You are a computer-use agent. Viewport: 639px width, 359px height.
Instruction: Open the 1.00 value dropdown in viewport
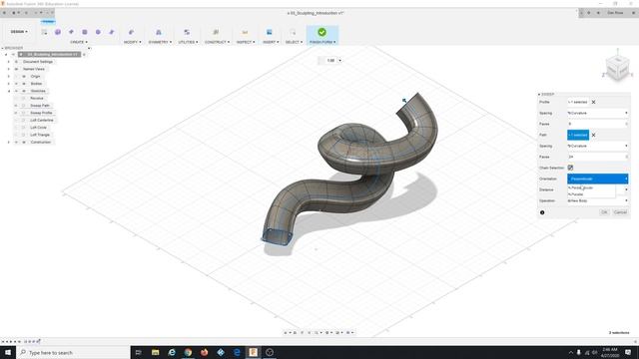339,61
